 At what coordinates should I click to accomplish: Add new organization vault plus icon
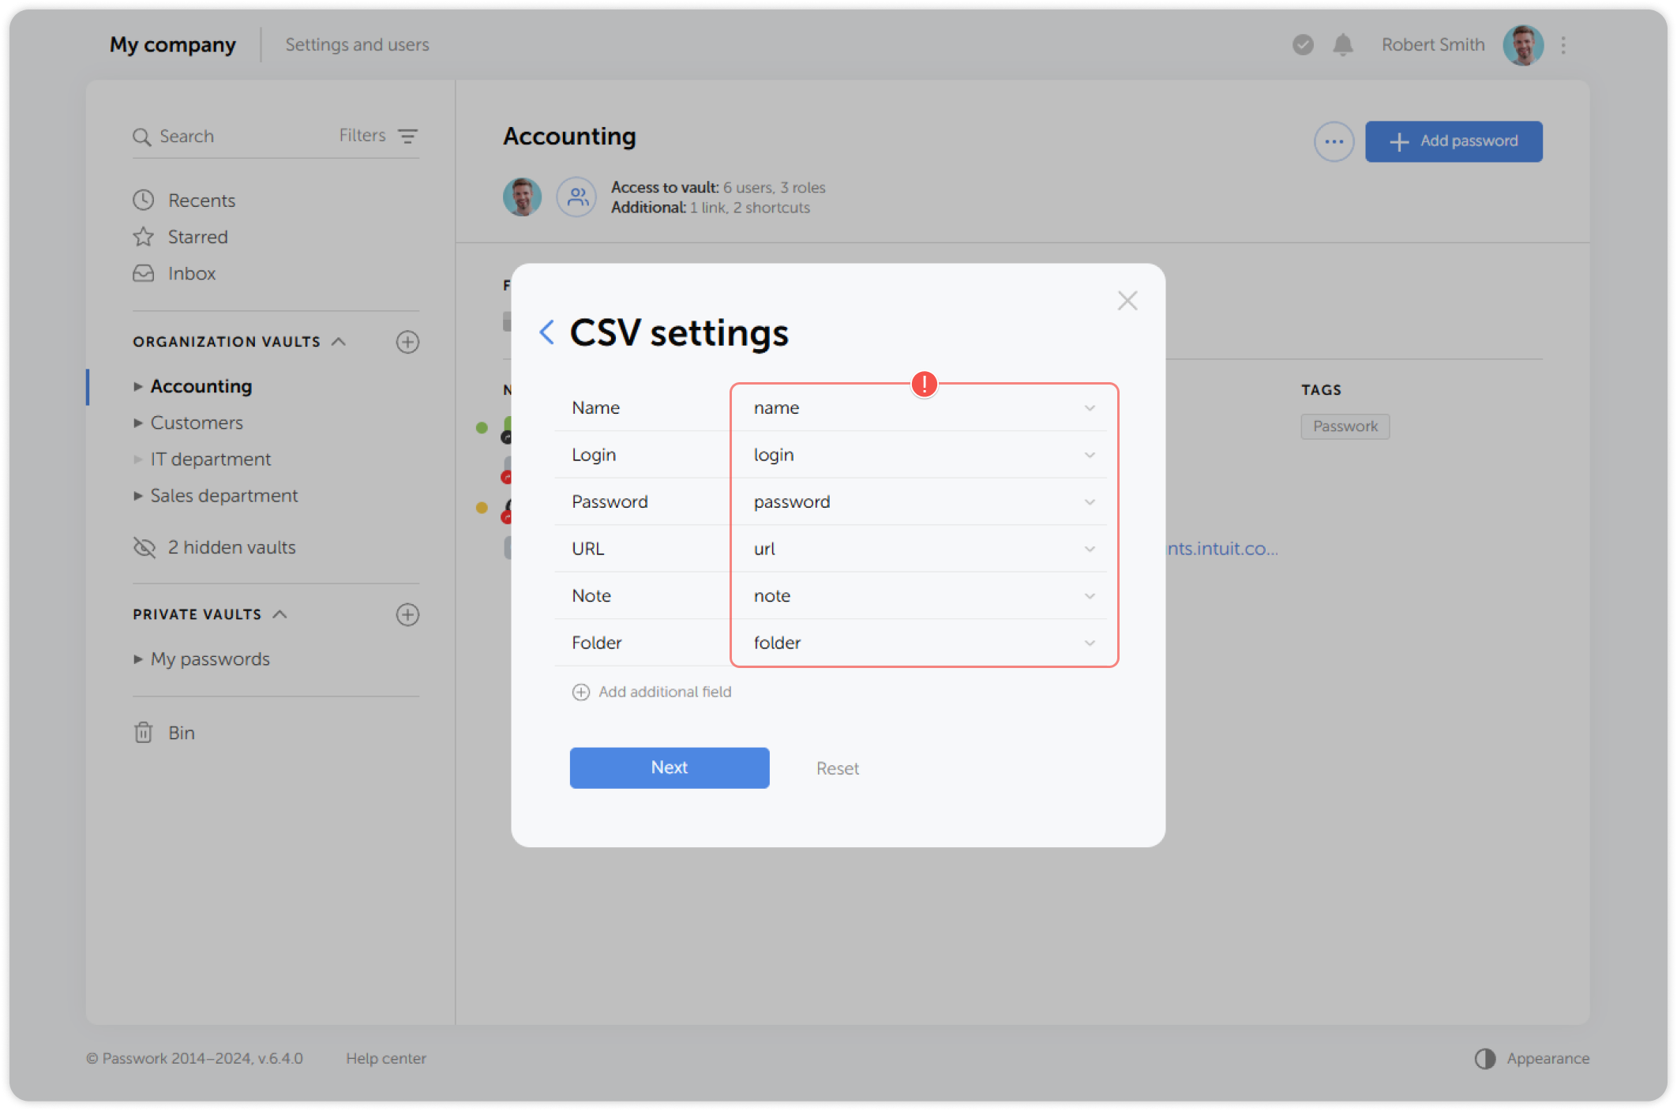[407, 342]
